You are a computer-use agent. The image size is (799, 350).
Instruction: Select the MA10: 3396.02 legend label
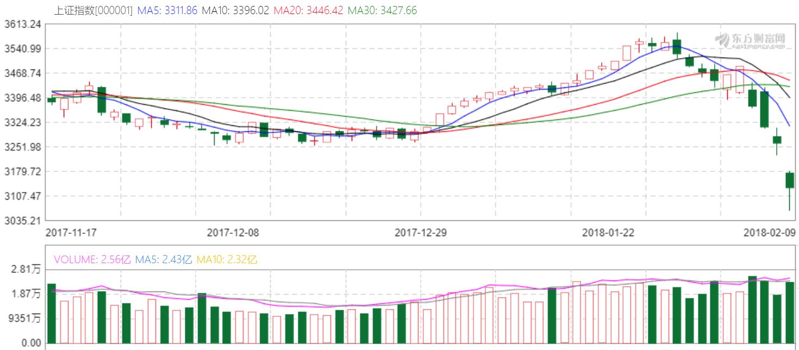coord(235,10)
